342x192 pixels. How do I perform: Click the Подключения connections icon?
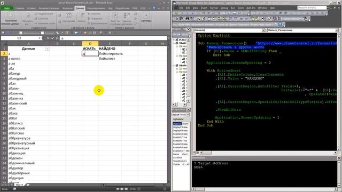36,14
